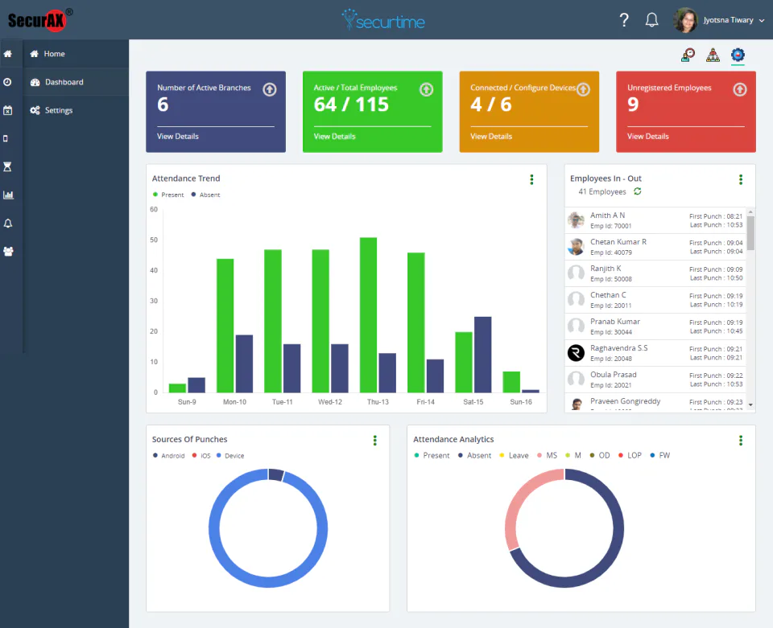Open Attendance Trend three-dot options menu
Image resolution: width=773 pixels, height=628 pixels.
(x=531, y=179)
